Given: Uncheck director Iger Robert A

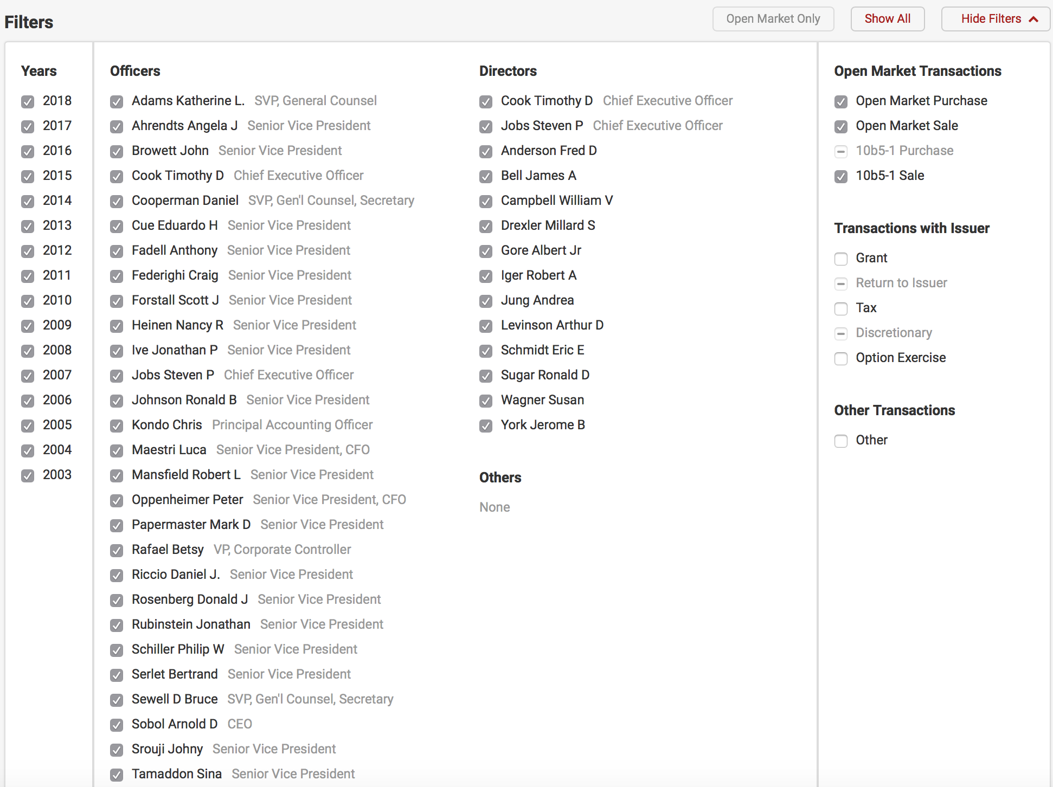Looking at the screenshot, I should [486, 276].
